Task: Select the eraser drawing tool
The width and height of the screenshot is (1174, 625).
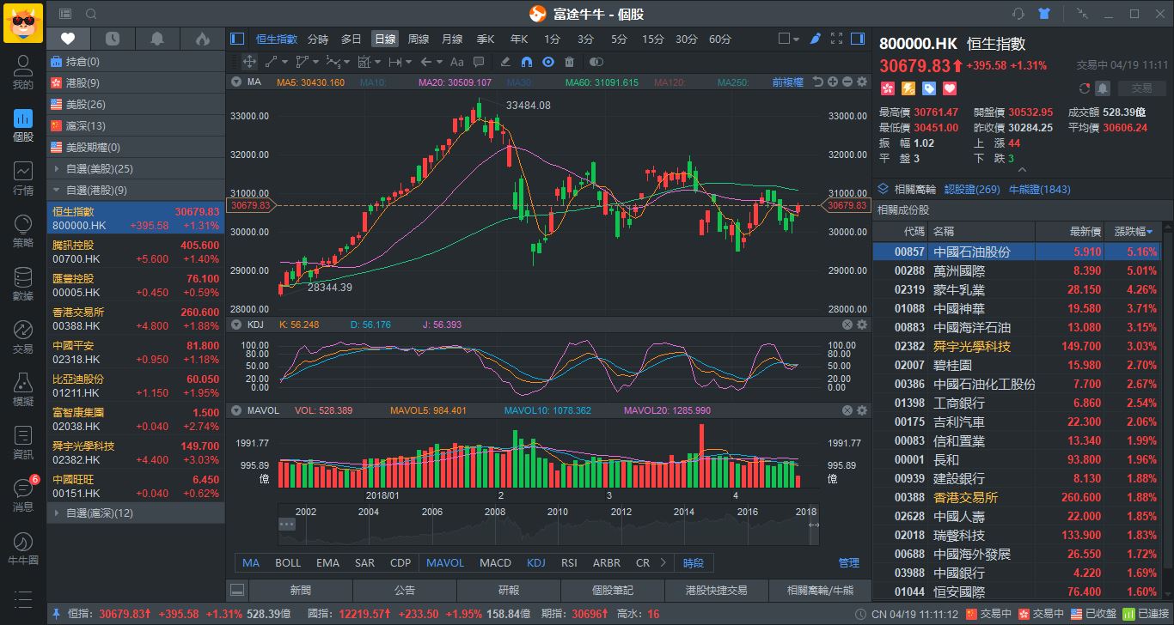Action: pos(505,62)
